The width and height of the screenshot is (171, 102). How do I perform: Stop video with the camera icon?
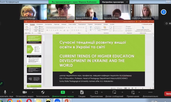(25, 92)
